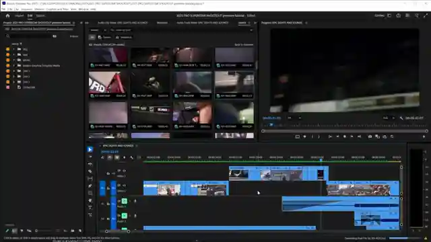The width and height of the screenshot is (431, 242).
Task: Open the Workspaces icon in top bar
Action: 389,15
